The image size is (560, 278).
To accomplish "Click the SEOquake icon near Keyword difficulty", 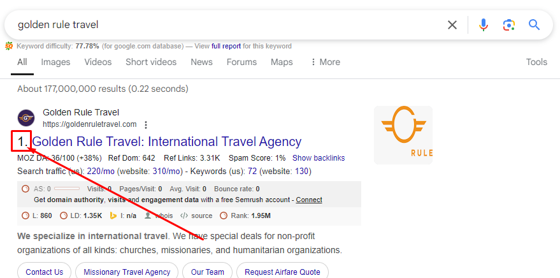I will [x=9, y=46].
